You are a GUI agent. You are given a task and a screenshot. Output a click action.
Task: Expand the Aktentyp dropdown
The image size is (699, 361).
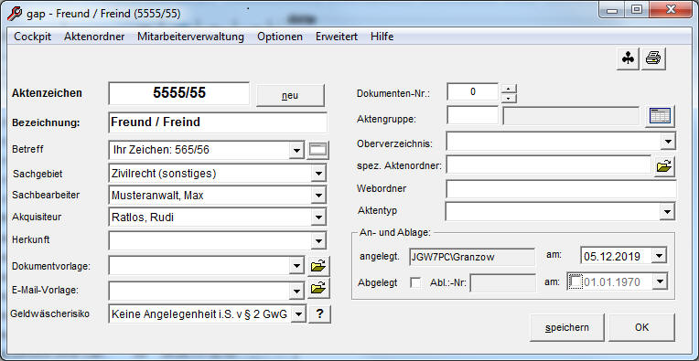point(667,211)
